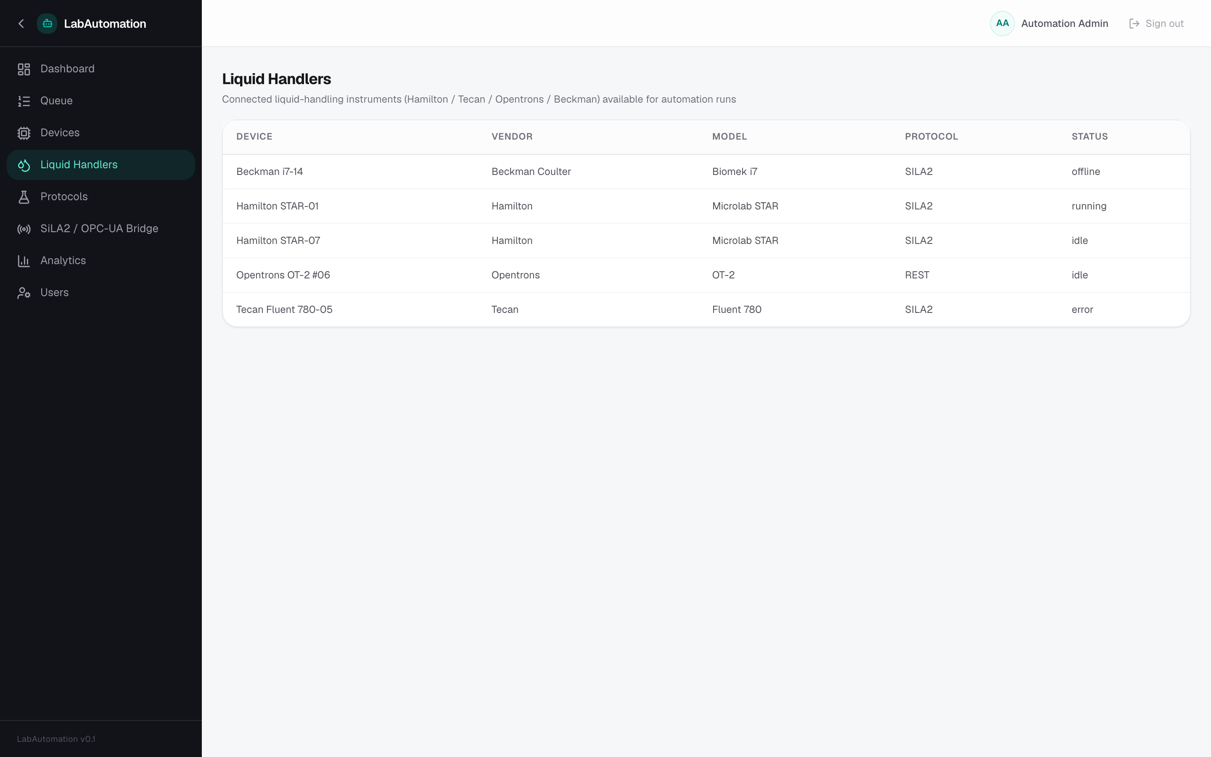Select the Tecan Fluent 780-05 row

(706, 310)
